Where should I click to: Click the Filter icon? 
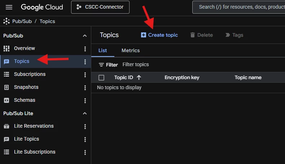click(101, 65)
